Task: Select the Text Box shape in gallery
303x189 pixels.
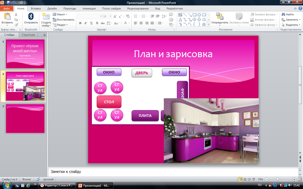Action: click(x=180, y=15)
